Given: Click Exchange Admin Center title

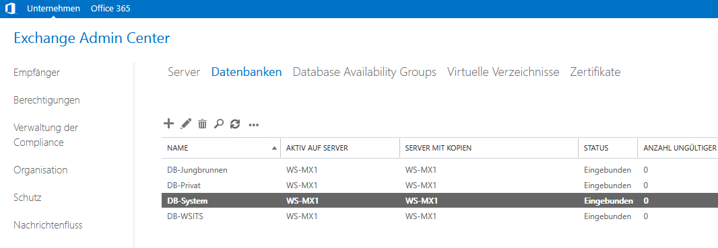Looking at the screenshot, I should (92, 38).
